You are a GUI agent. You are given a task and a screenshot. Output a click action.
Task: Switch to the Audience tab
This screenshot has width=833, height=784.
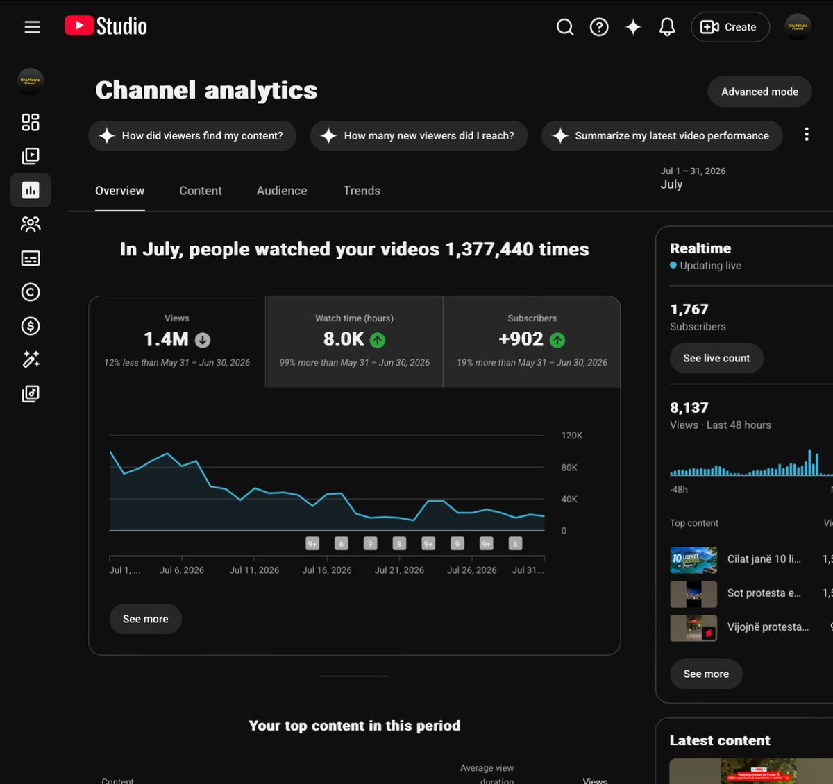click(x=282, y=191)
